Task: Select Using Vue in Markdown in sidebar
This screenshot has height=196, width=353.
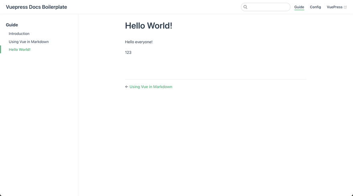Action: pos(29,42)
